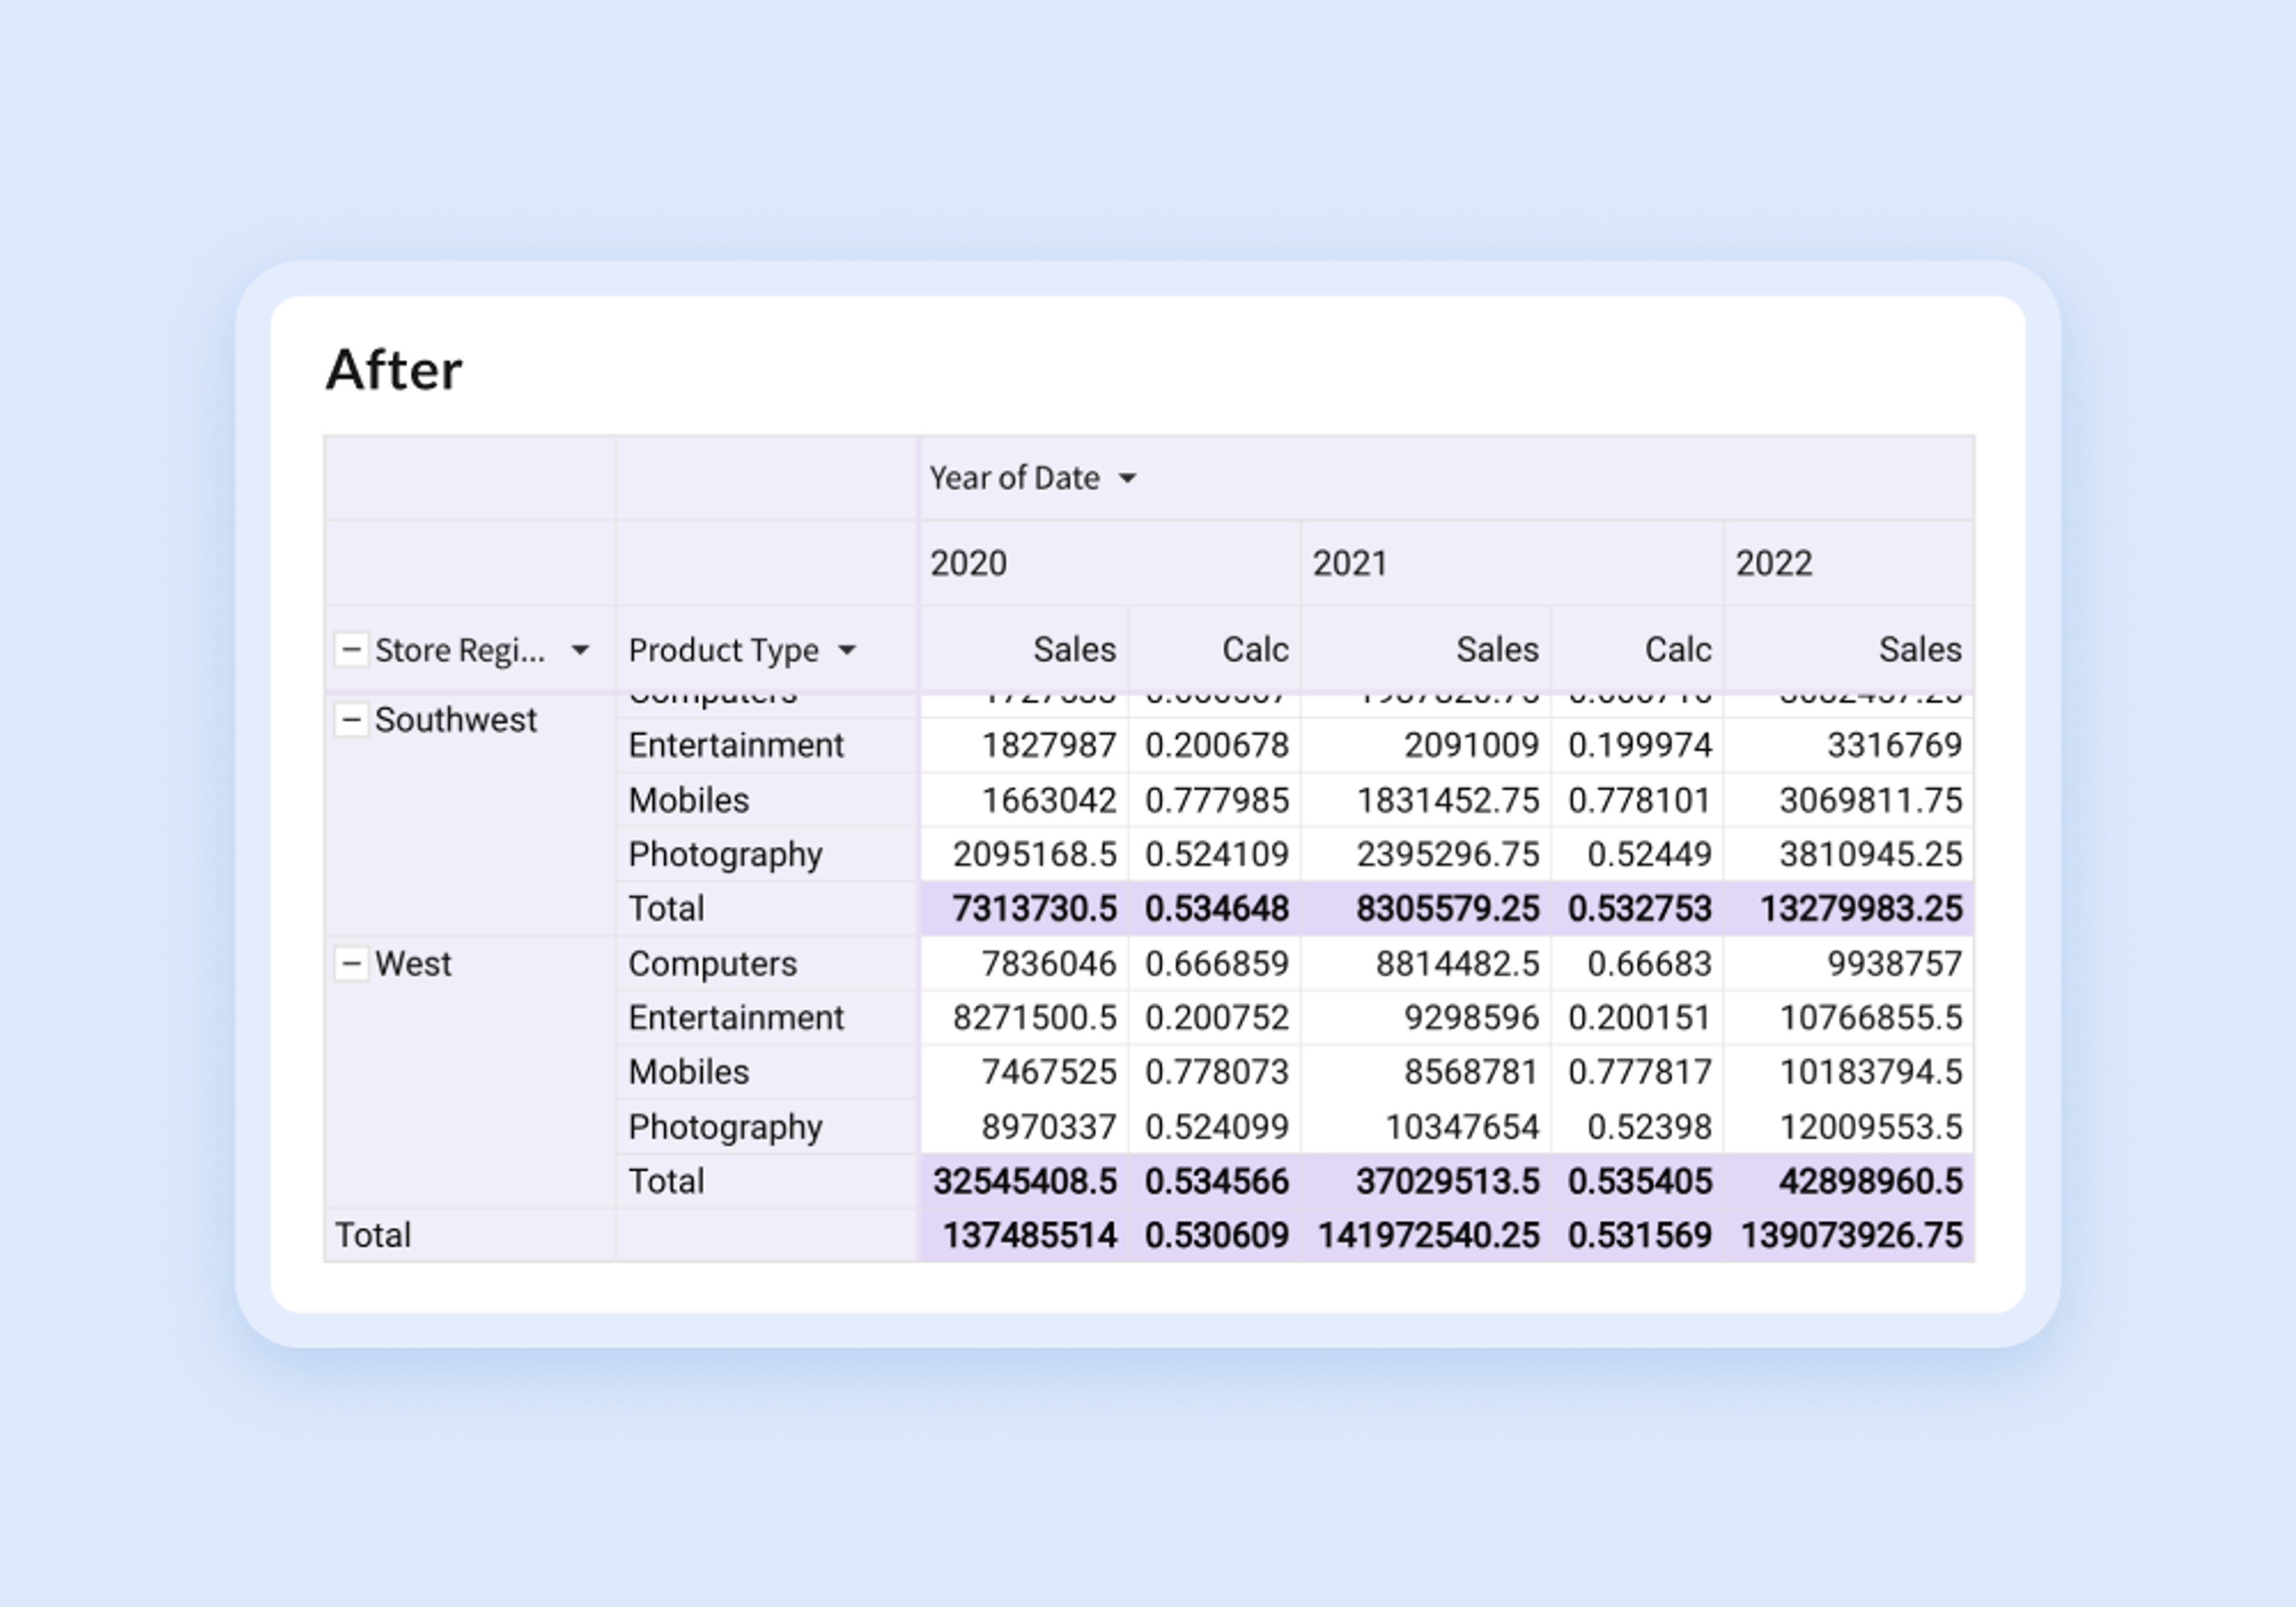Click the Sales header under 2020
The height and width of the screenshot is (1607, 2296).
pyautogui.click(x=1074, y=650)
